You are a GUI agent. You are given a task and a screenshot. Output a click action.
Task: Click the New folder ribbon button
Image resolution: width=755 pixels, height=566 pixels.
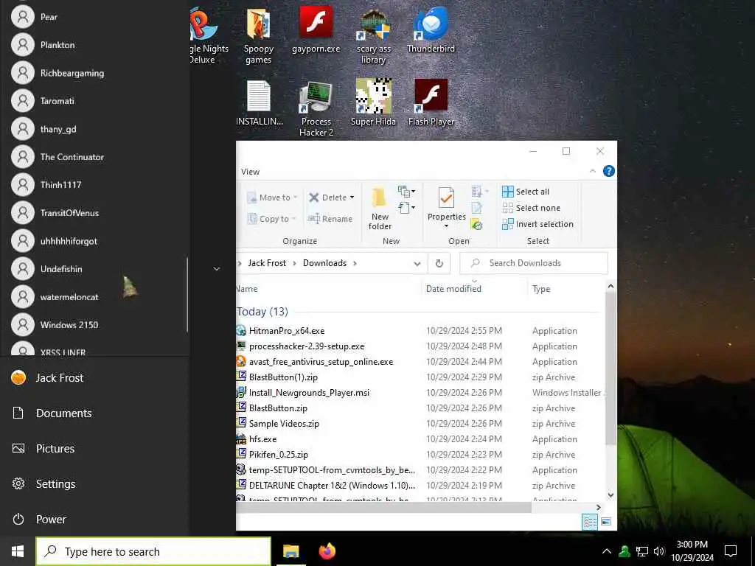click(x=380, y=209)
